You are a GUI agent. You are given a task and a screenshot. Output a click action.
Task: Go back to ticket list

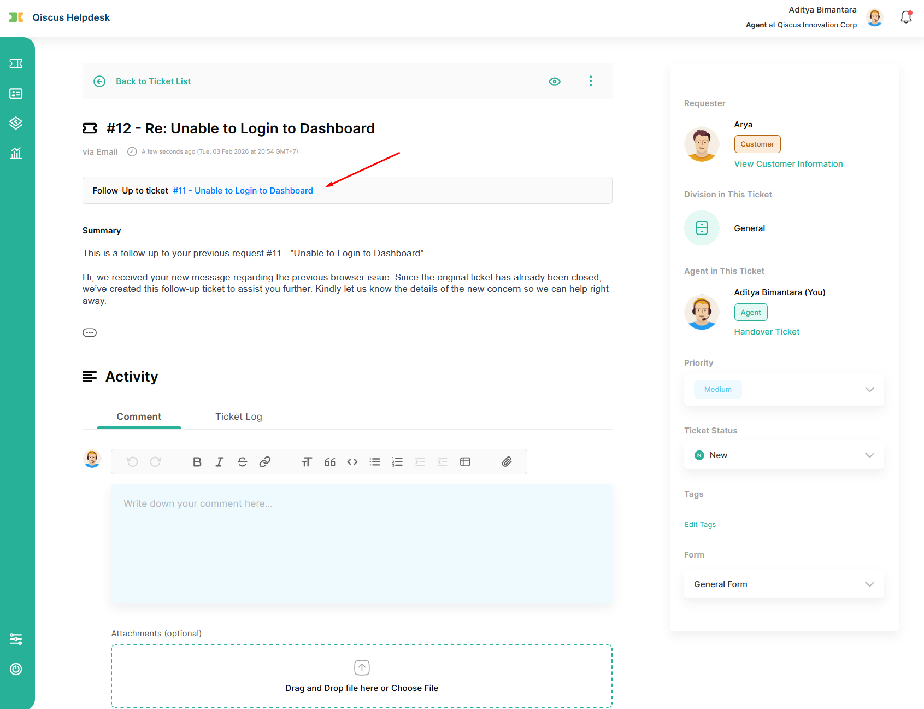click(x=153, y=81)
